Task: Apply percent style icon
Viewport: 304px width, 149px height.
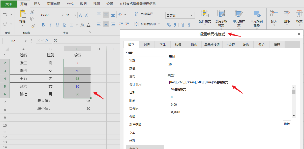Action: point(169,25)
